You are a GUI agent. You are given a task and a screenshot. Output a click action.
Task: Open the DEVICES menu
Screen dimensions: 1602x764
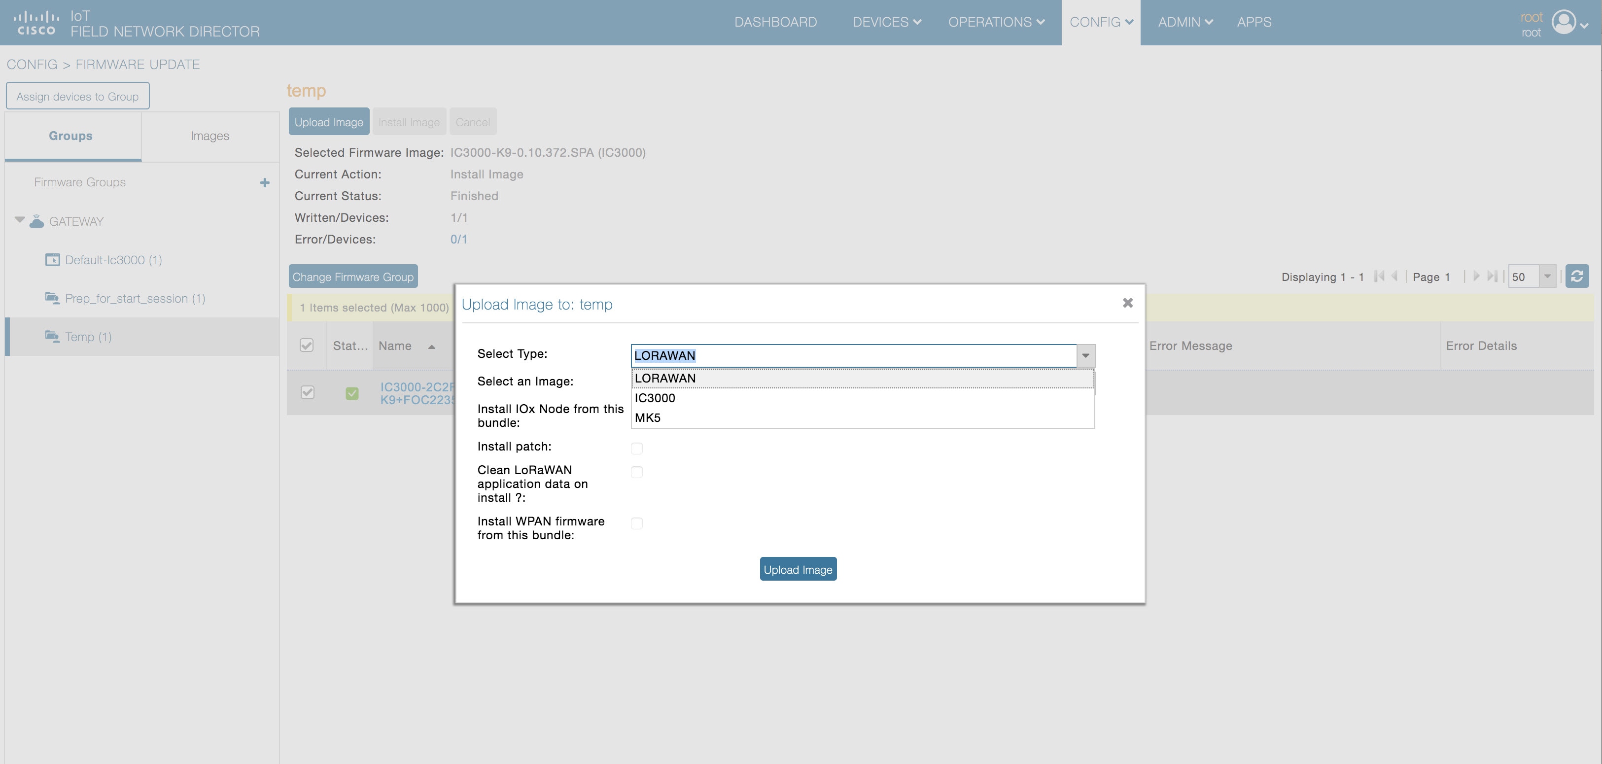[x=886, y=22]
